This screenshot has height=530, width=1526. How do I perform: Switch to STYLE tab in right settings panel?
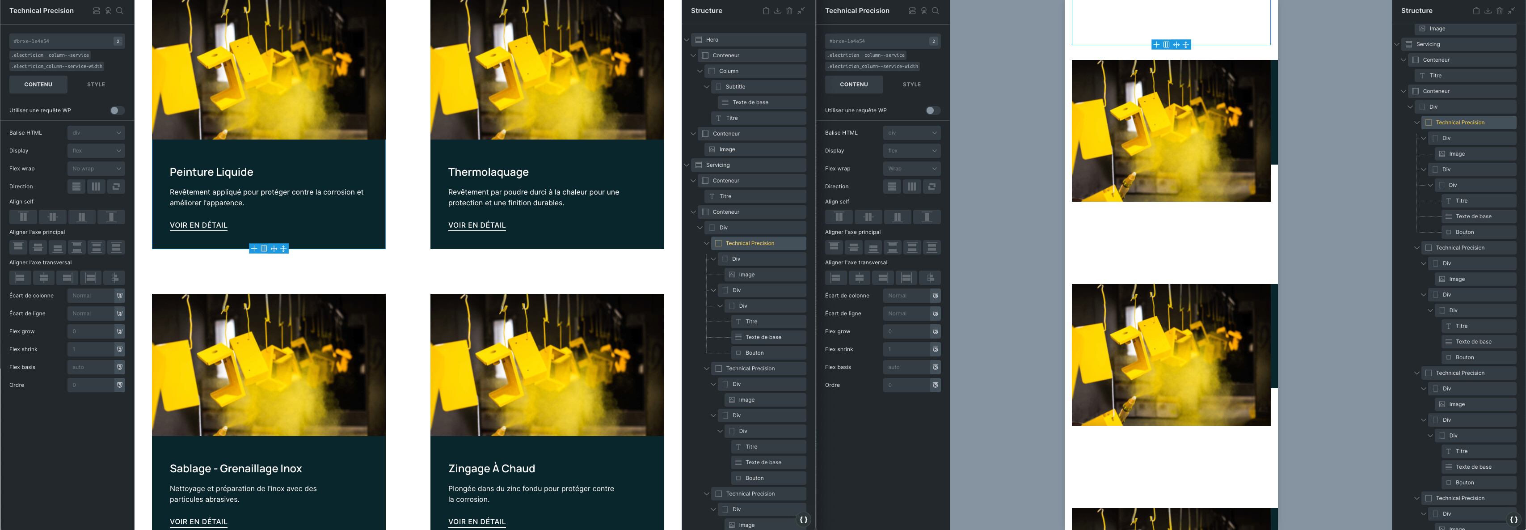click(x=912, y=85)
